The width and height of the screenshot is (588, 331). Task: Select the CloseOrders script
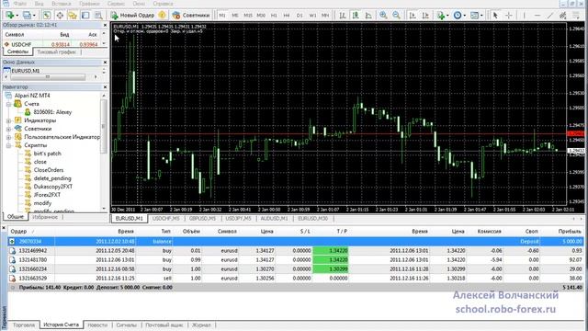pos(49,170)
